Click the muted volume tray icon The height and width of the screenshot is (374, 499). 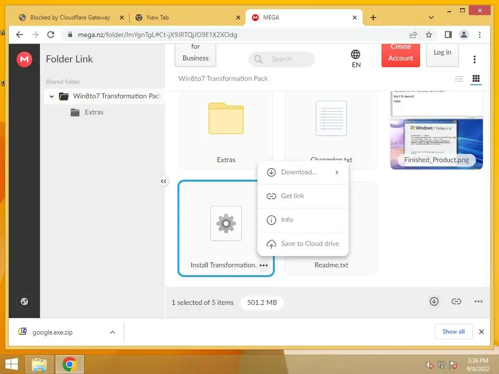429,365
